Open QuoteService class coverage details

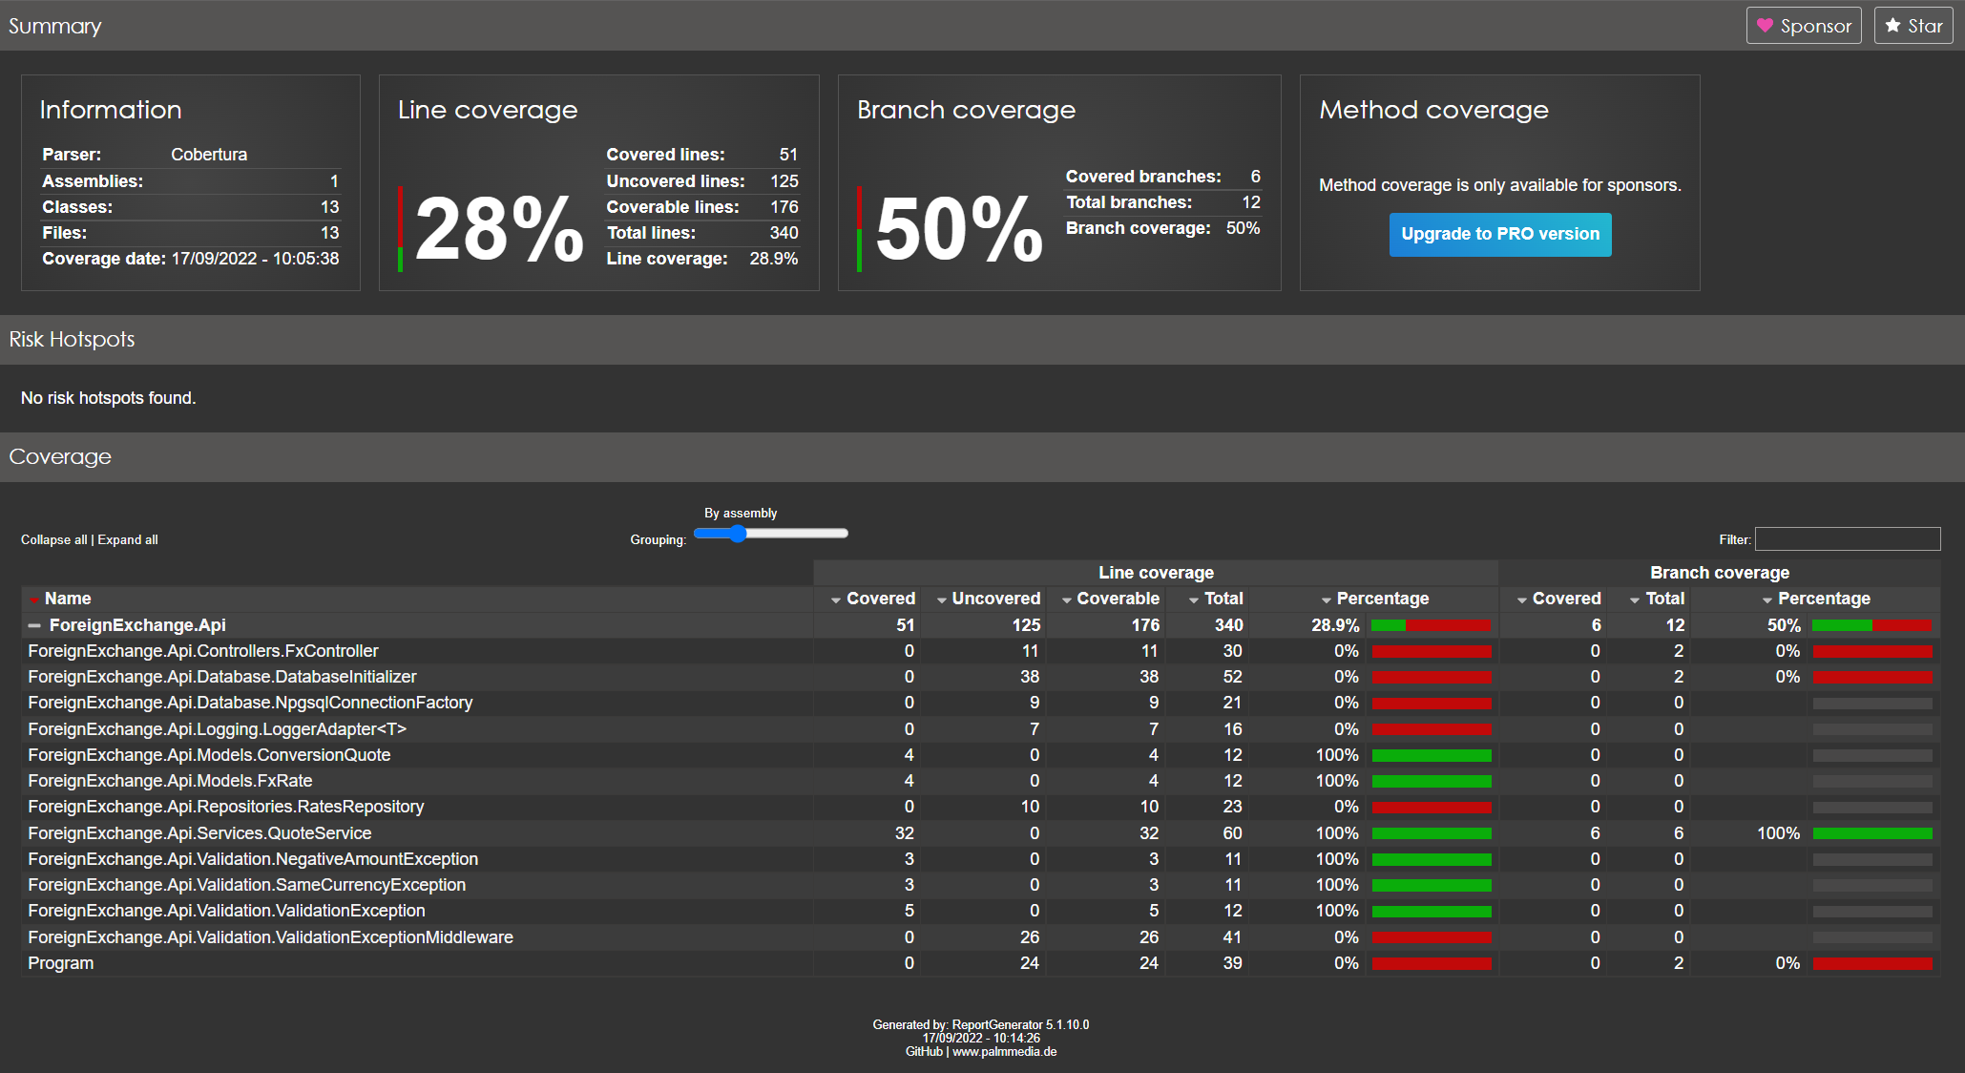click(199, 833)
